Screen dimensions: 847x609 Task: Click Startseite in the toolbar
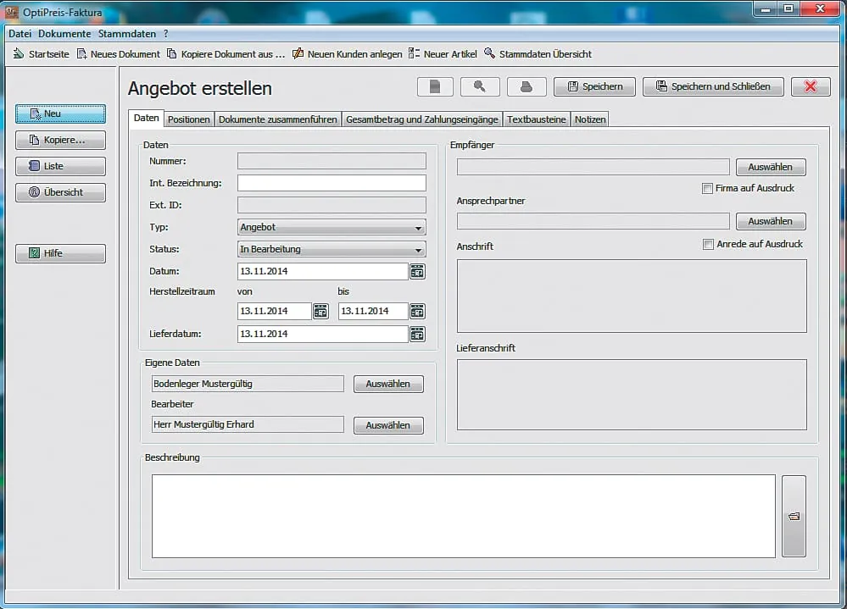[42, 54]
